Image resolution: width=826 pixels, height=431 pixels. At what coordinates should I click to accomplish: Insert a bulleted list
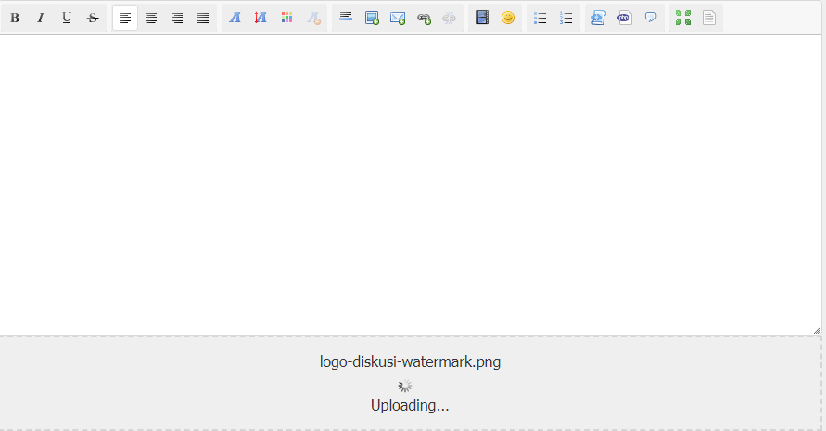pyautogui.click(x=540, y=18)
